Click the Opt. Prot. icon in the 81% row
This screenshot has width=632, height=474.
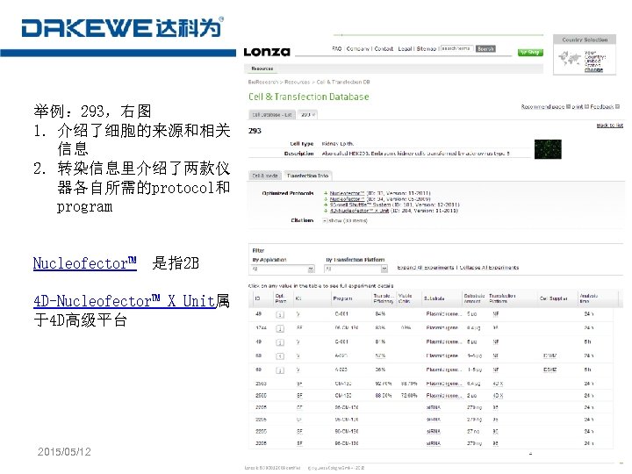click(280, 342)
